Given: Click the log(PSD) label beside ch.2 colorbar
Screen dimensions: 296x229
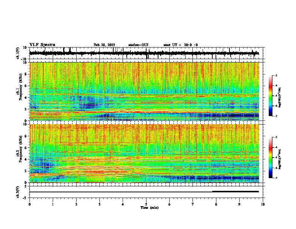Looking at the screenshot, I should (280, 159).
